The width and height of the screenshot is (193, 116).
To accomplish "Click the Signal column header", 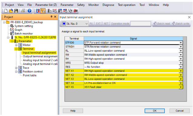I will [x=133, y=39].
